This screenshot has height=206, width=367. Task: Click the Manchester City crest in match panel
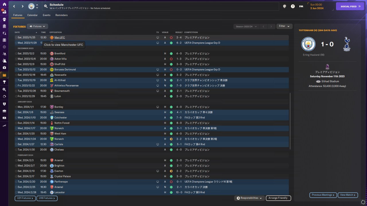pyautogui.click(x=308, y=44)
